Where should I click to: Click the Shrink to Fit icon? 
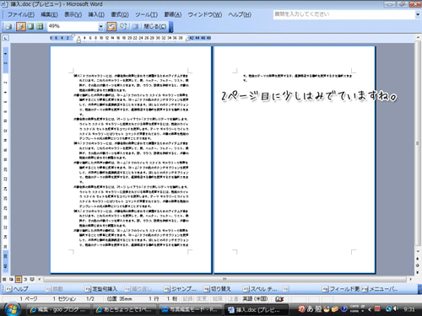(123, 26)
